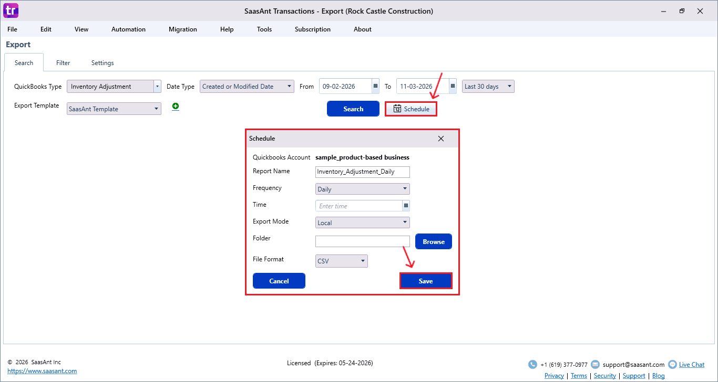
Task: Click the sample_product-based business account name
Action: [x=362, y=157]
